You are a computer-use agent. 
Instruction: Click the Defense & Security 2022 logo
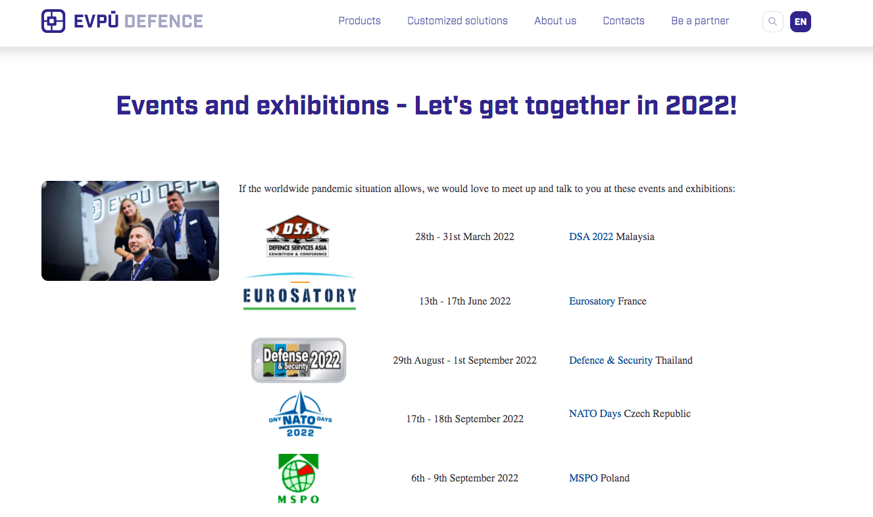pos(299,360)
